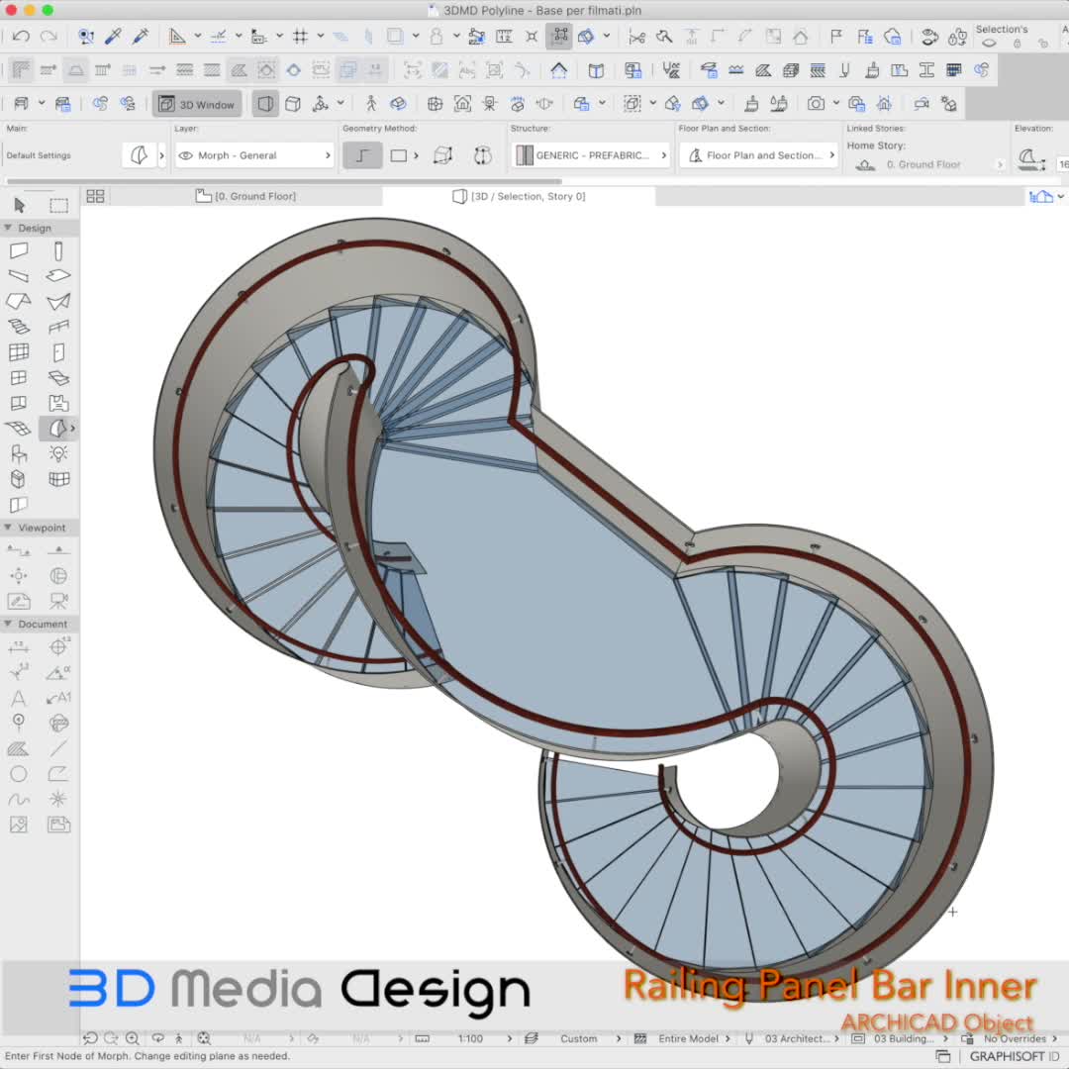1069x1069 pixels.
Task: Choose the Curtain Wall tool
Action: click(19, 352)
